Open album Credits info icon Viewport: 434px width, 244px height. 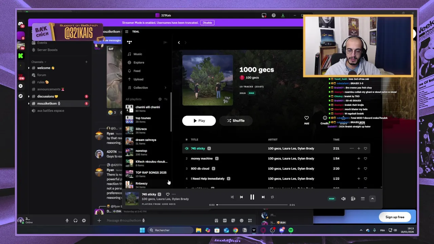point(325,118)
